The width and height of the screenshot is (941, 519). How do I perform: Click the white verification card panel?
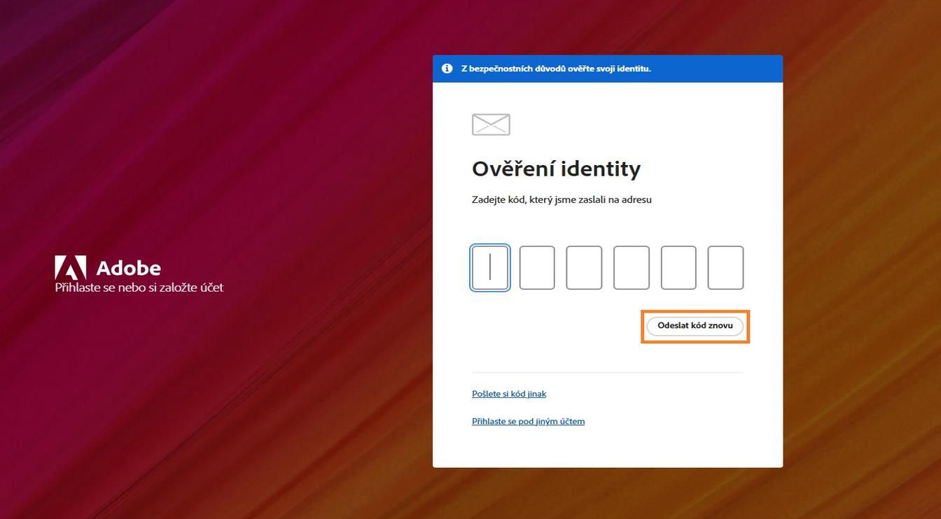click(608, 448)
